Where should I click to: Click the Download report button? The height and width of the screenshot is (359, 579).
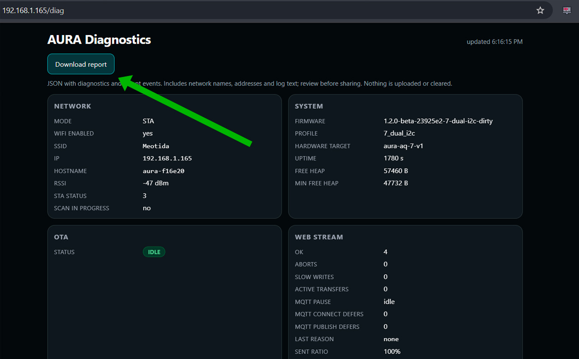tap(81, 64)
